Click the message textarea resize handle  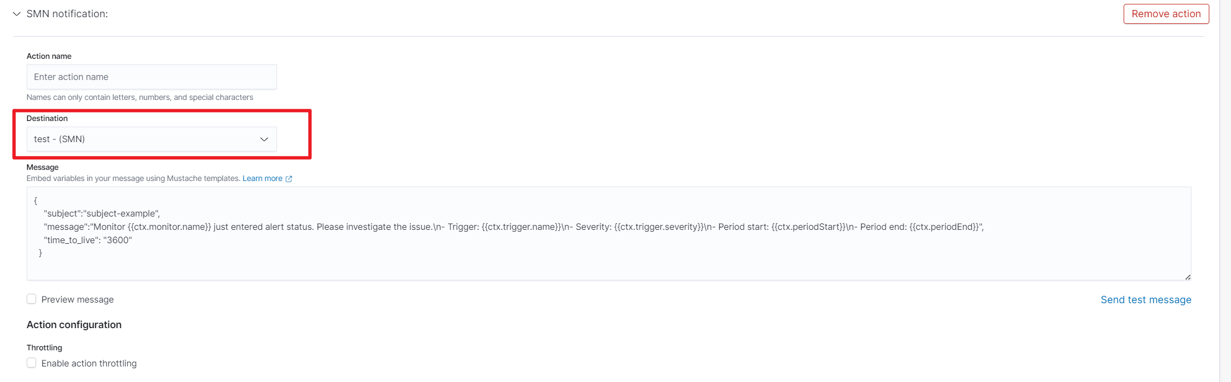1188,277
